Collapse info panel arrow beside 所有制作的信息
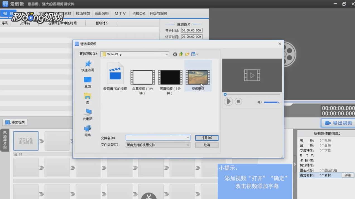Screen dimensions: 355x199 (295, 164)
